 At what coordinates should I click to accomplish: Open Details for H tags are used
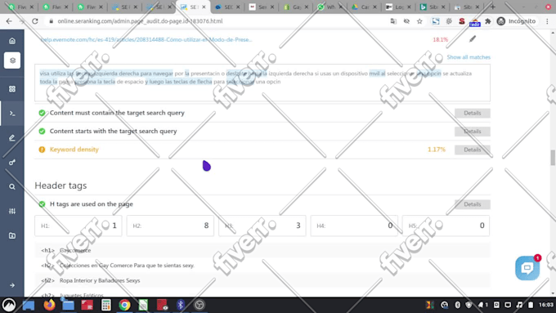pos(473,204)
